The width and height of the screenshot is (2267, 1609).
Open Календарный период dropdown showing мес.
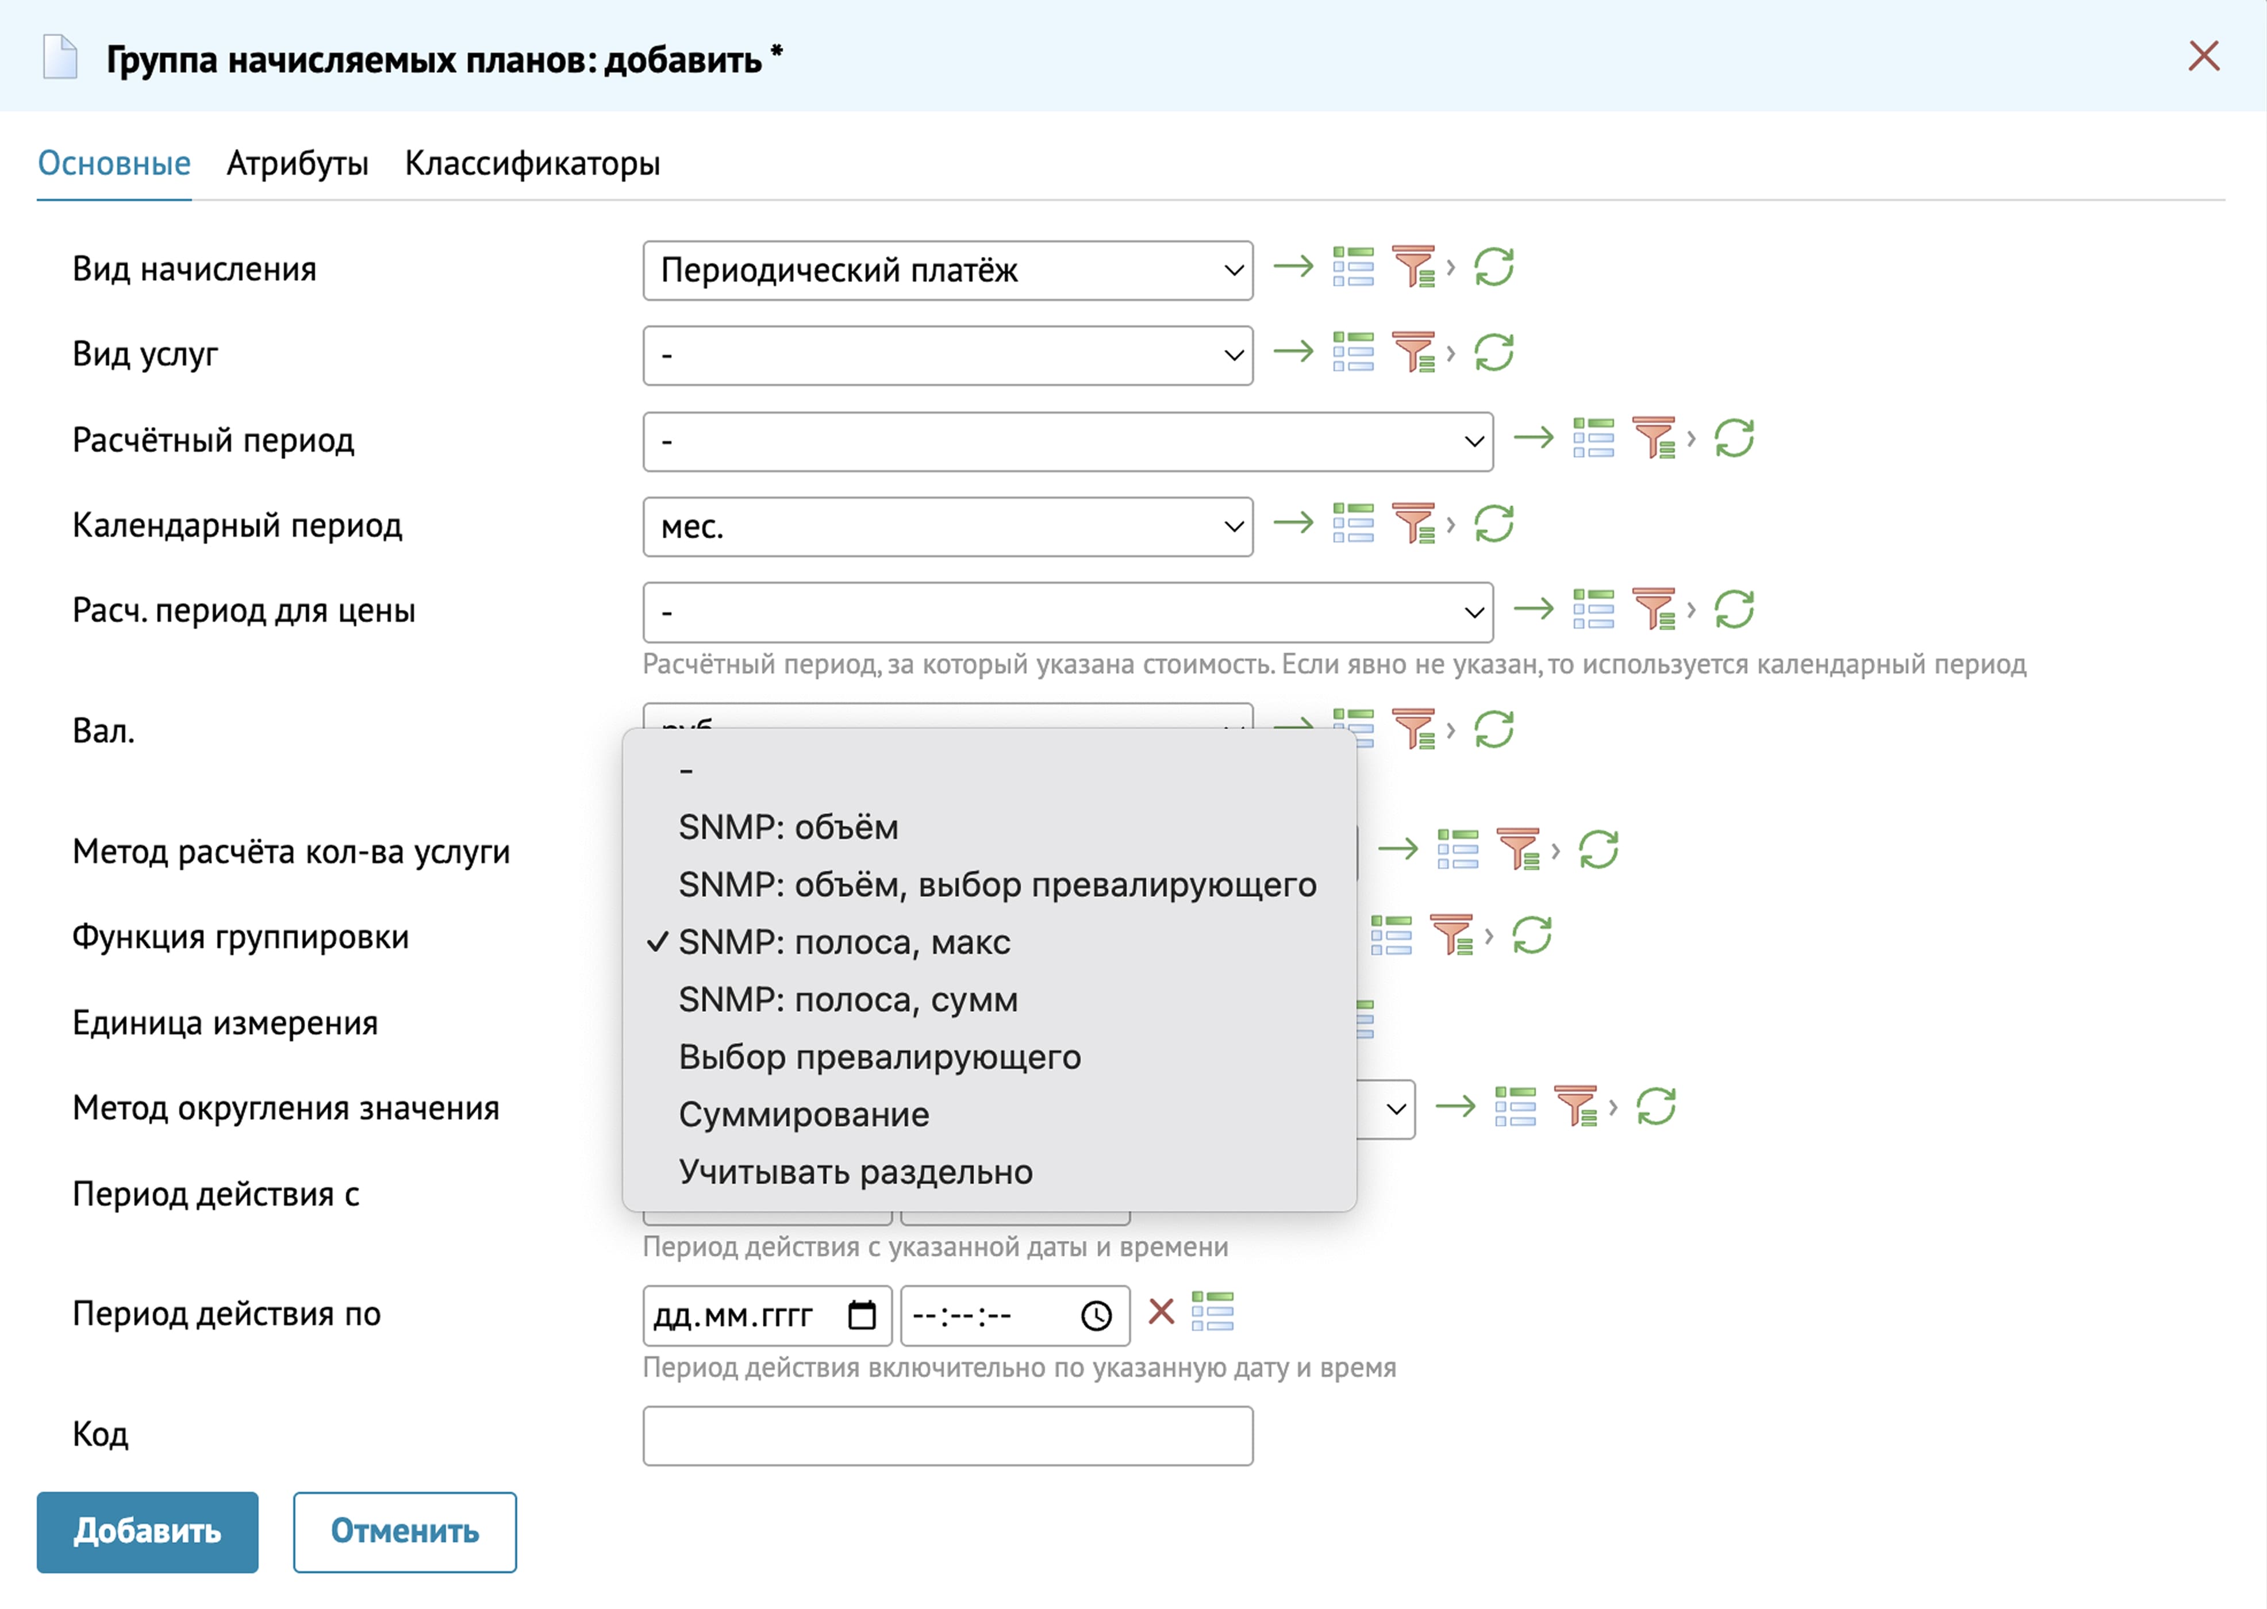point(947,527)
